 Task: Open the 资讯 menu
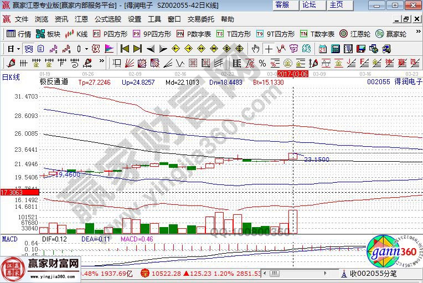(61, 19)
